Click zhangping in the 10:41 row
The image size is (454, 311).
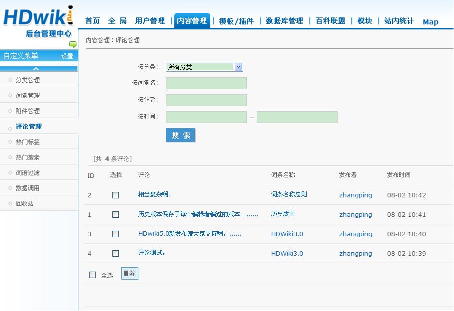[356, 214]
